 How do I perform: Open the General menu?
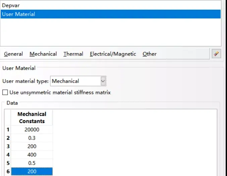(x=13, y=54)
